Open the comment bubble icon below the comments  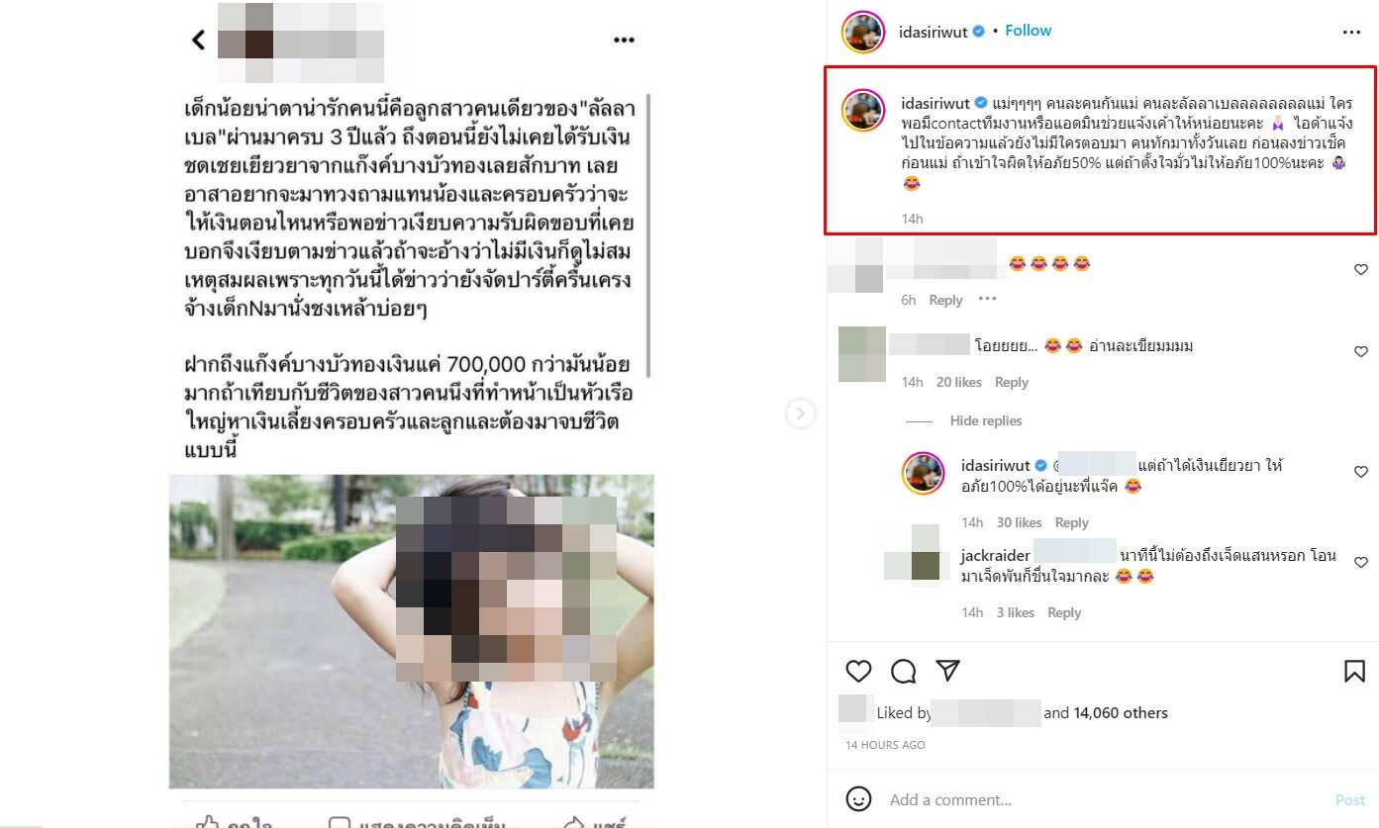click(903, 672)
